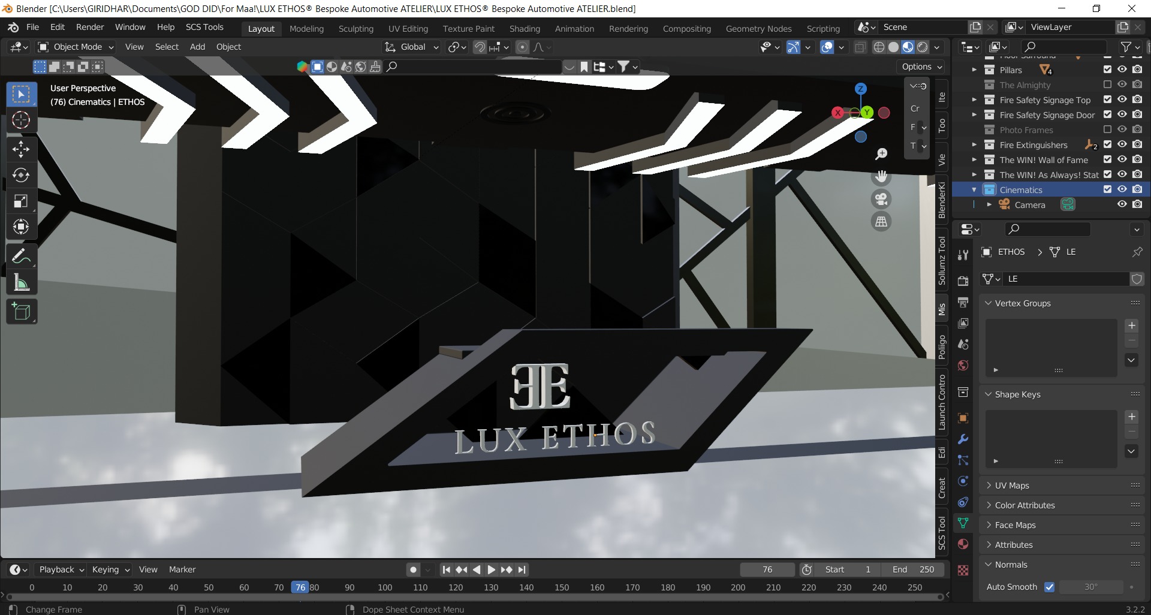Screen dimensions: 1151x615
Task: Open the Physics properties tab
Action: tap(963, 481)
